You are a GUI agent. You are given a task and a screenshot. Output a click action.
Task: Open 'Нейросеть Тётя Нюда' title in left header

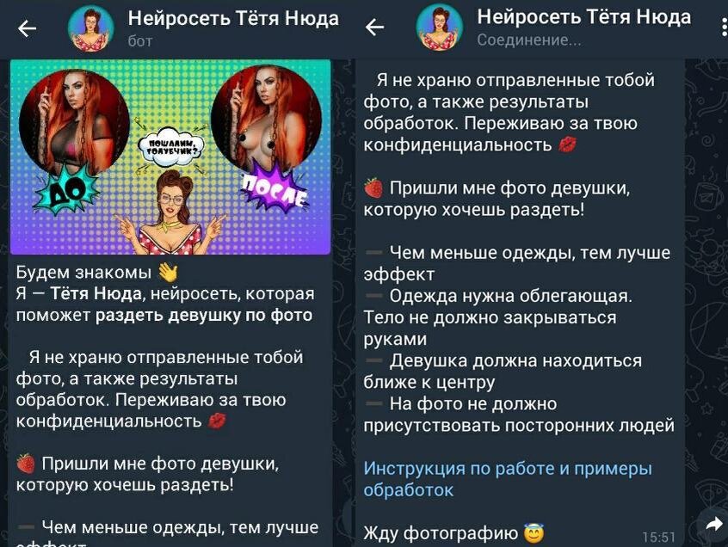tap(233, 19)
